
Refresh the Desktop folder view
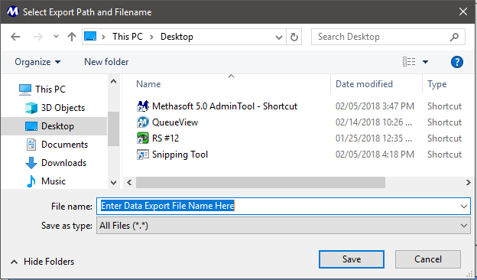point(294,37)
